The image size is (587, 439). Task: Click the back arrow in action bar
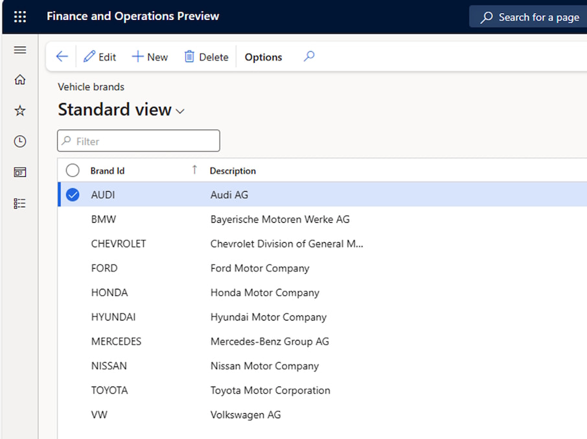point(62,57)
